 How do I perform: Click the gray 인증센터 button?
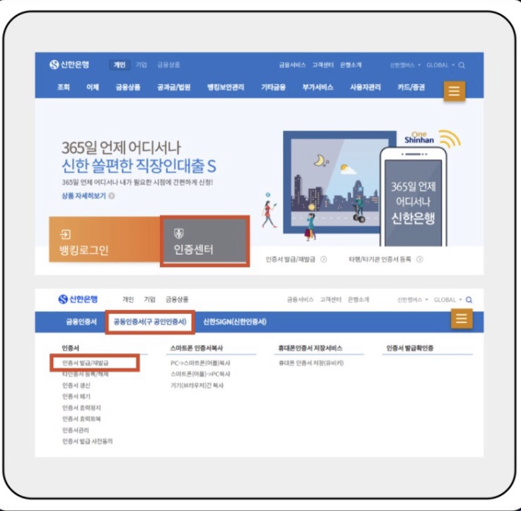click(205, 241)
